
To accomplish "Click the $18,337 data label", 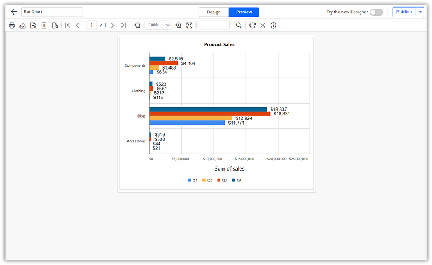I will point(279,110).
